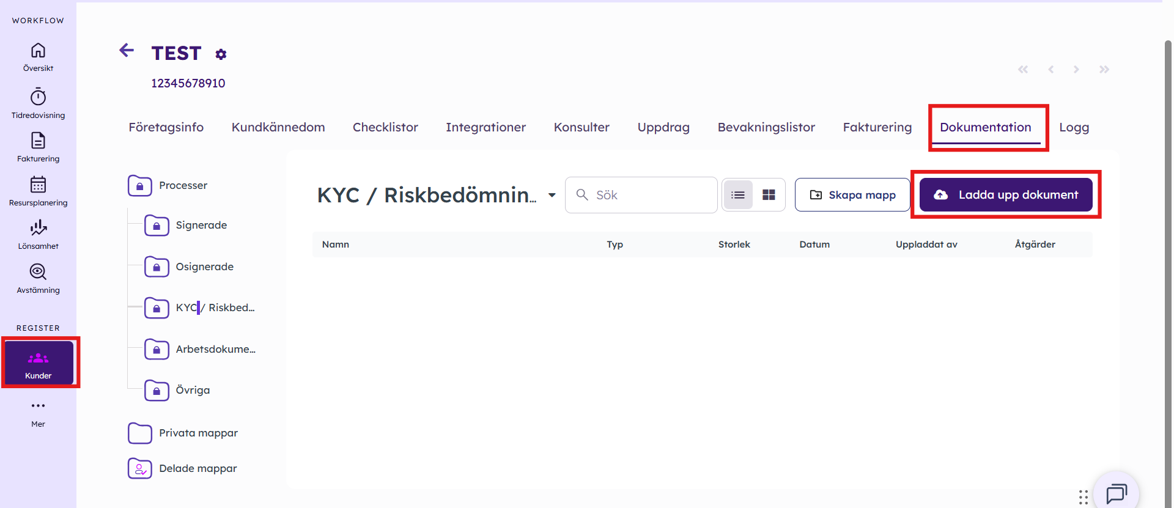Switch to list view
This screenshot has width=1174, height=508.
(738, 194)
